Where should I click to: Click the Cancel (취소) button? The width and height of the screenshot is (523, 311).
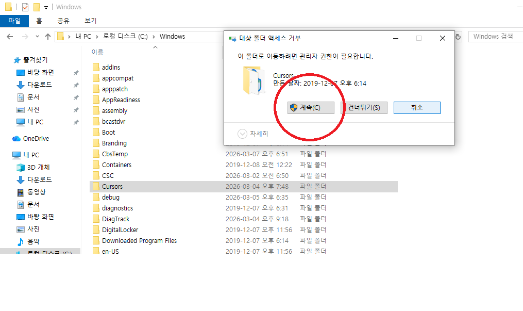(x=417, y=108)
